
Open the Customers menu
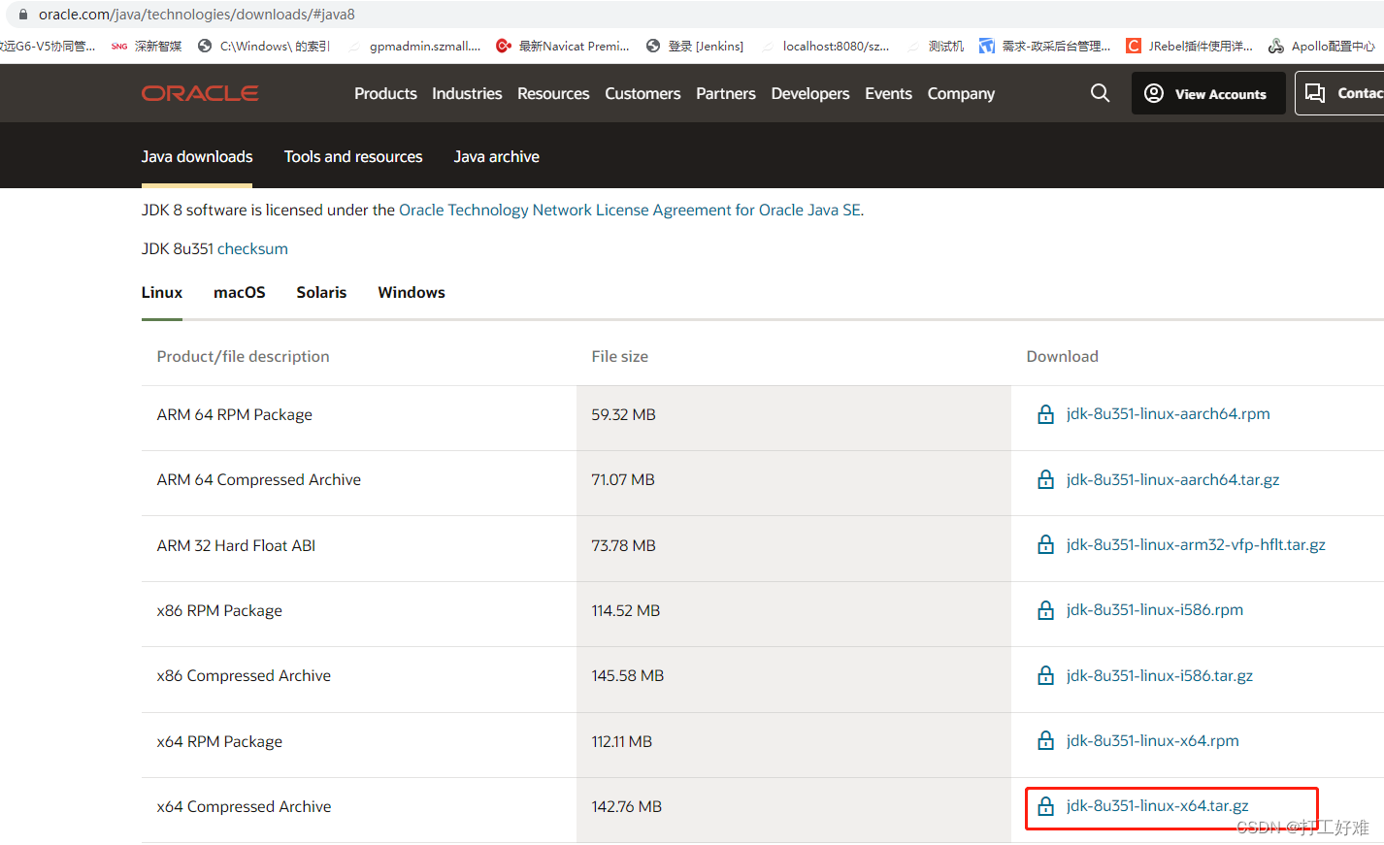643,93
